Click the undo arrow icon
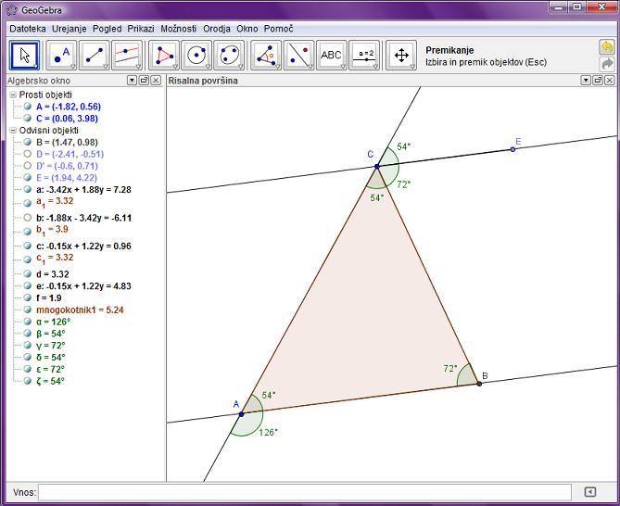Viewport: 620px width, 506px height. [607, 46]
